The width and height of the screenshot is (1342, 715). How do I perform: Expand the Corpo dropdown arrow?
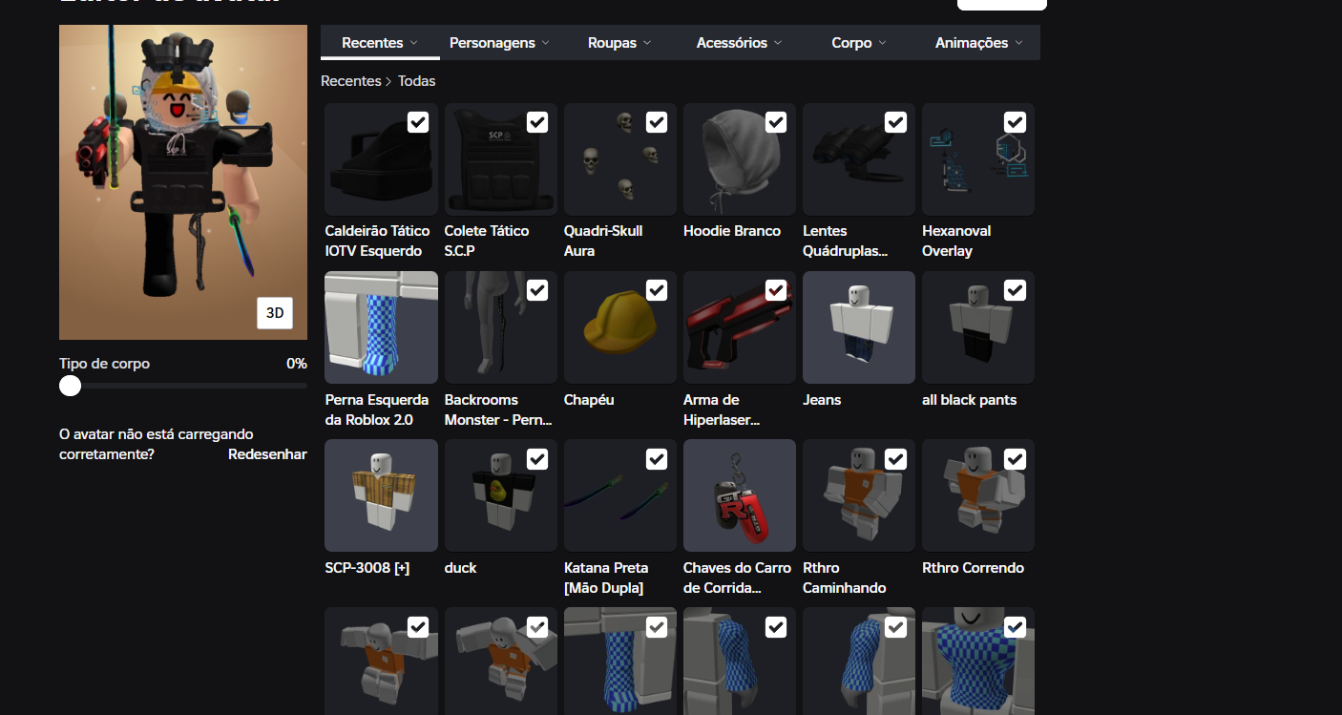click(x=882, y=43)
